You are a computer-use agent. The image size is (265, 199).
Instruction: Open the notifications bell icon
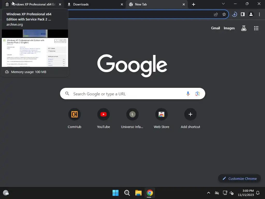point(258,193)
